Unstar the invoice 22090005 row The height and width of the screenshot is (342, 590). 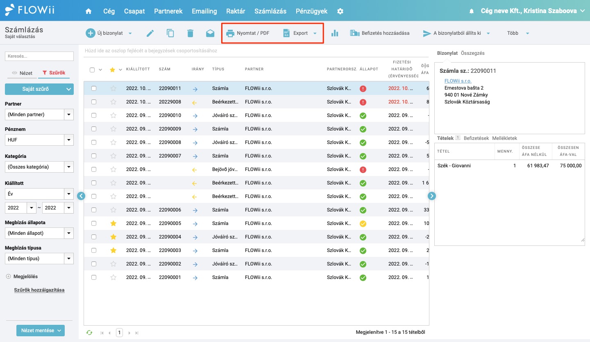[x=113, y=223]
